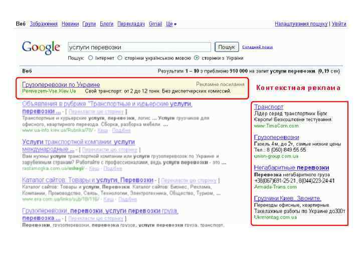Open Налаштування пошуку settings link
361x270 pixels.
pyautogui.click(x=301, y=24)
